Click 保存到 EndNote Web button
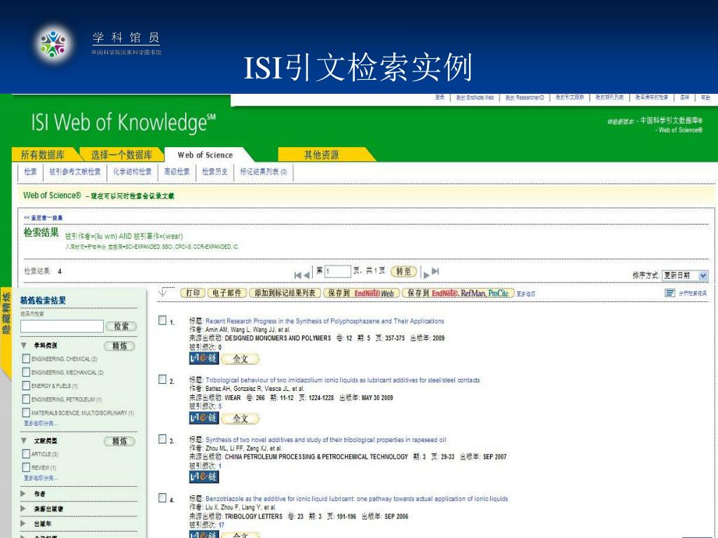This screenshot has height=538, width=718. [362, 293]
